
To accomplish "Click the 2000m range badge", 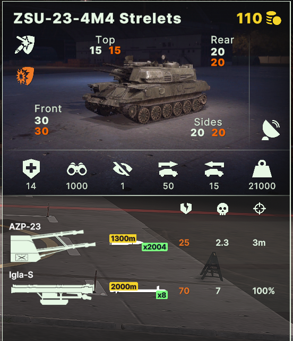I will click(124, 287).
